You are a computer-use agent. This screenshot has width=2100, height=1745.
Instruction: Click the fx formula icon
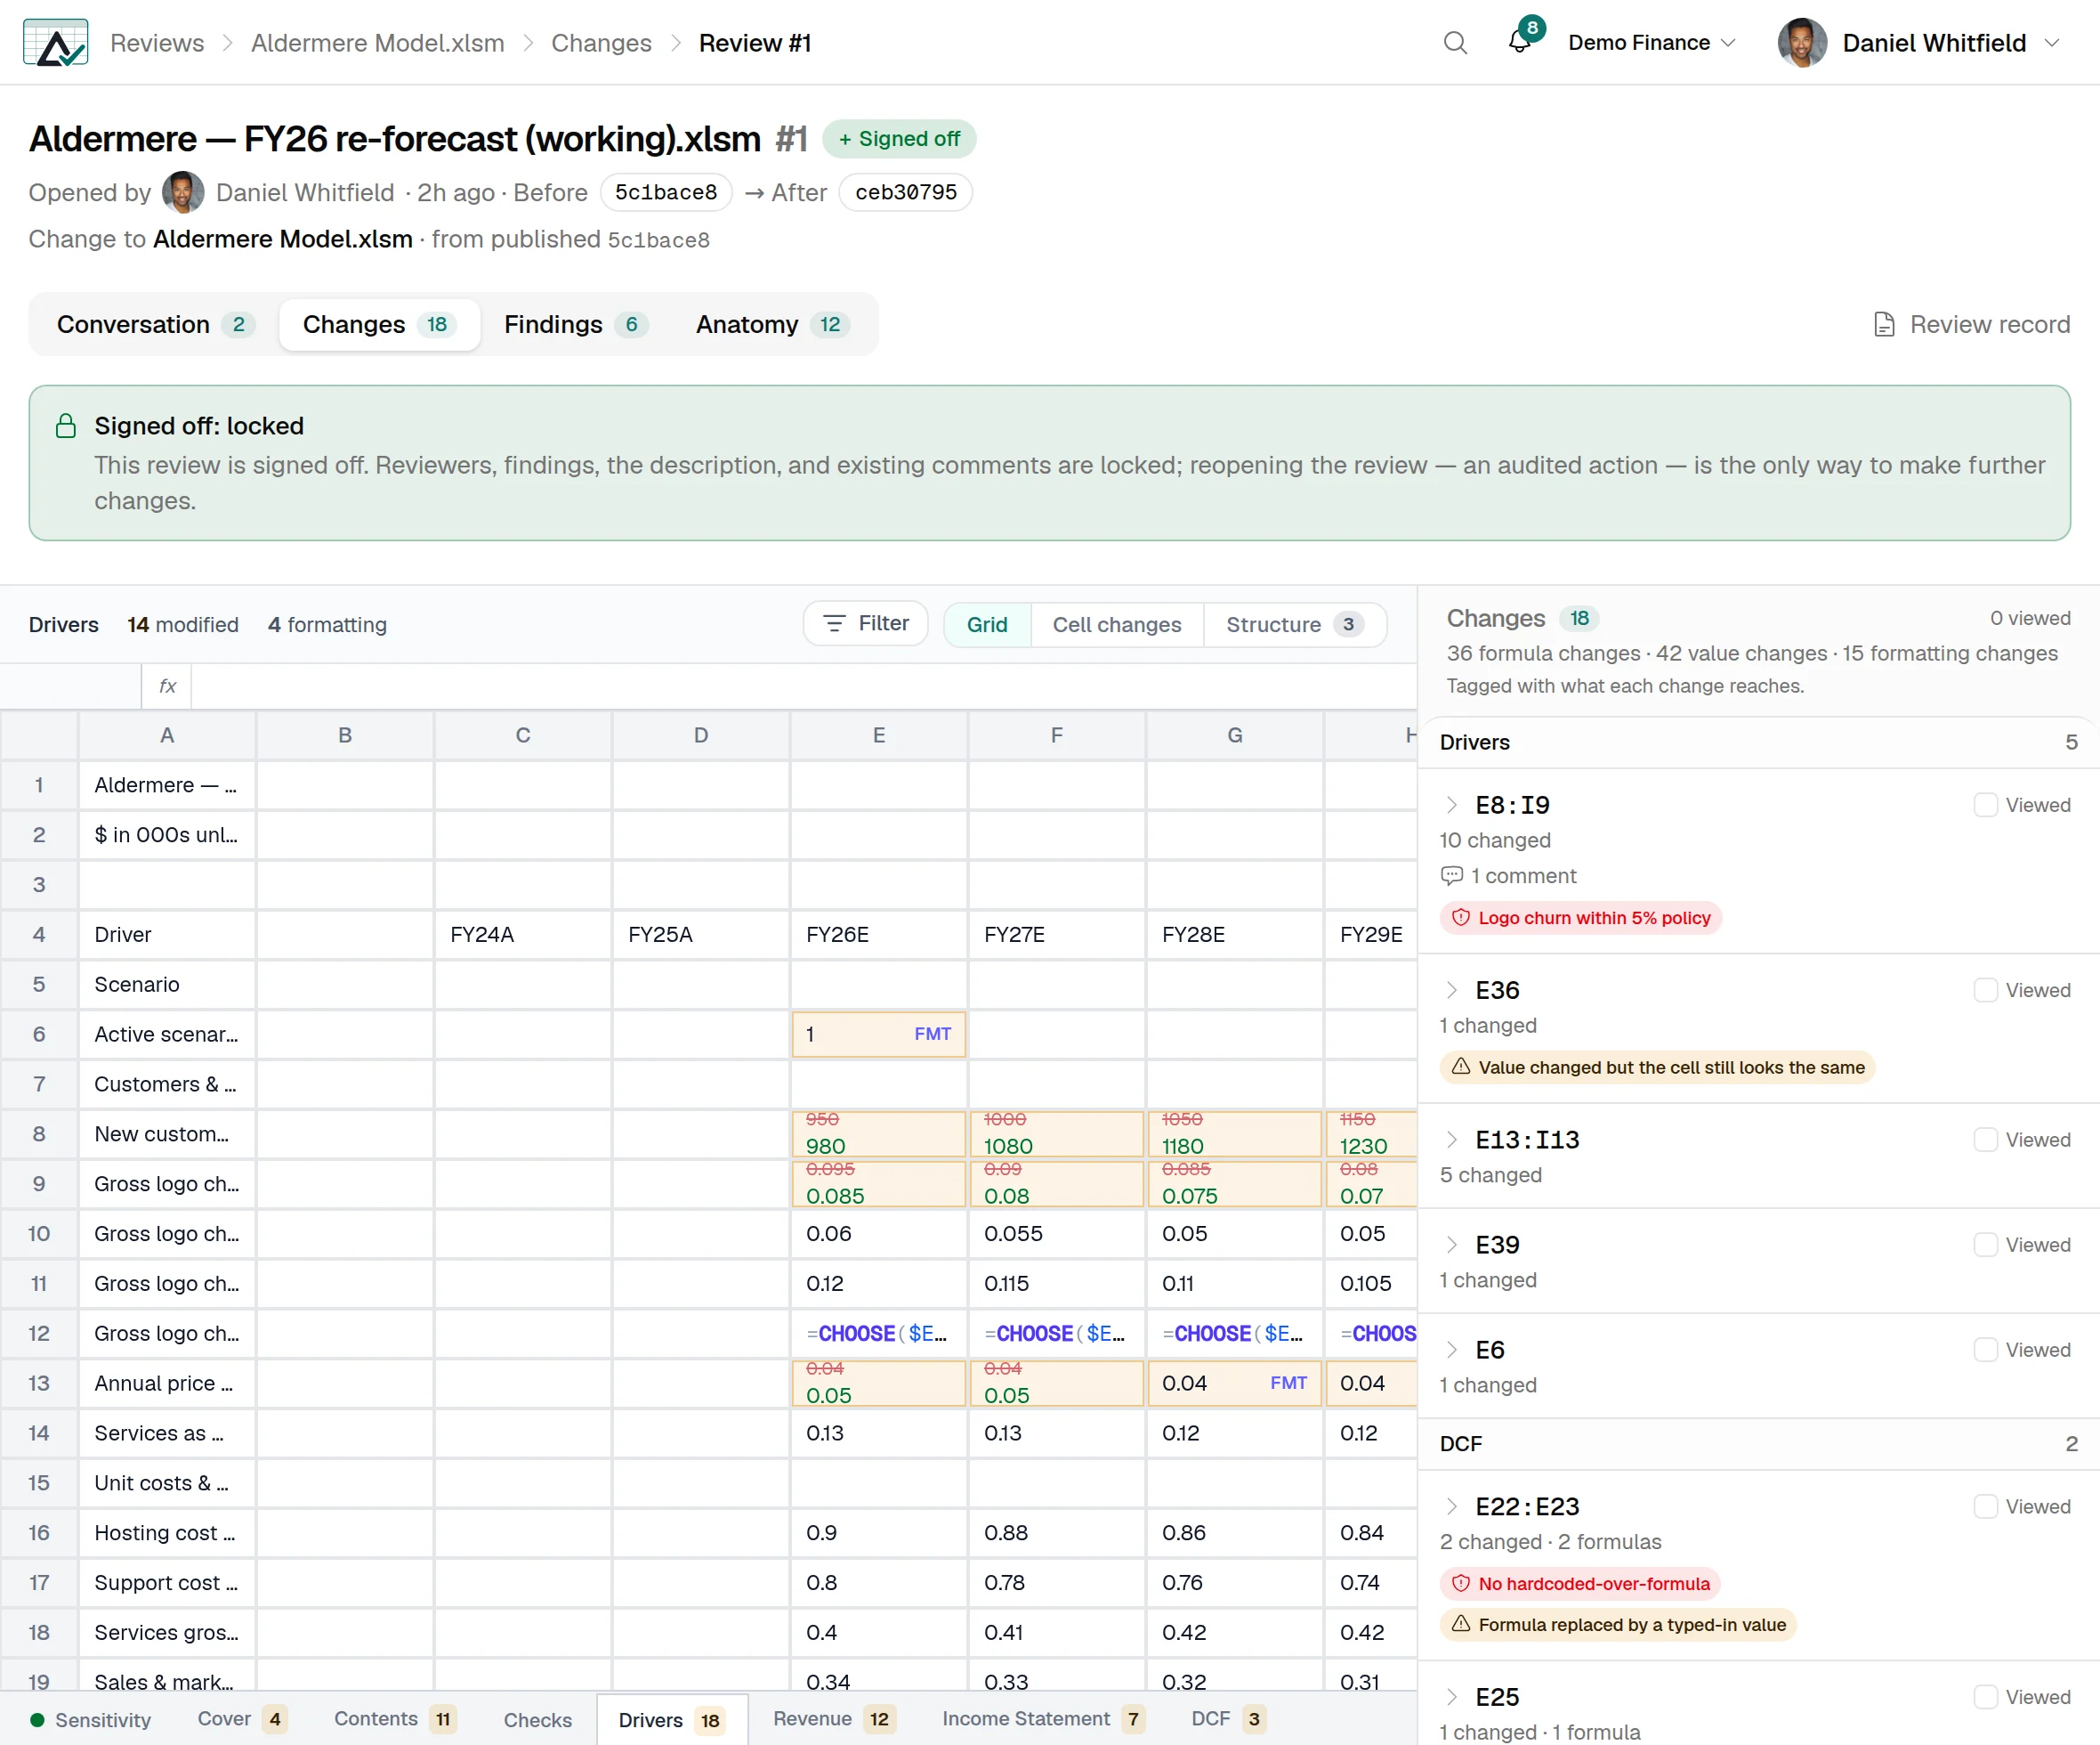pos(167,686)
